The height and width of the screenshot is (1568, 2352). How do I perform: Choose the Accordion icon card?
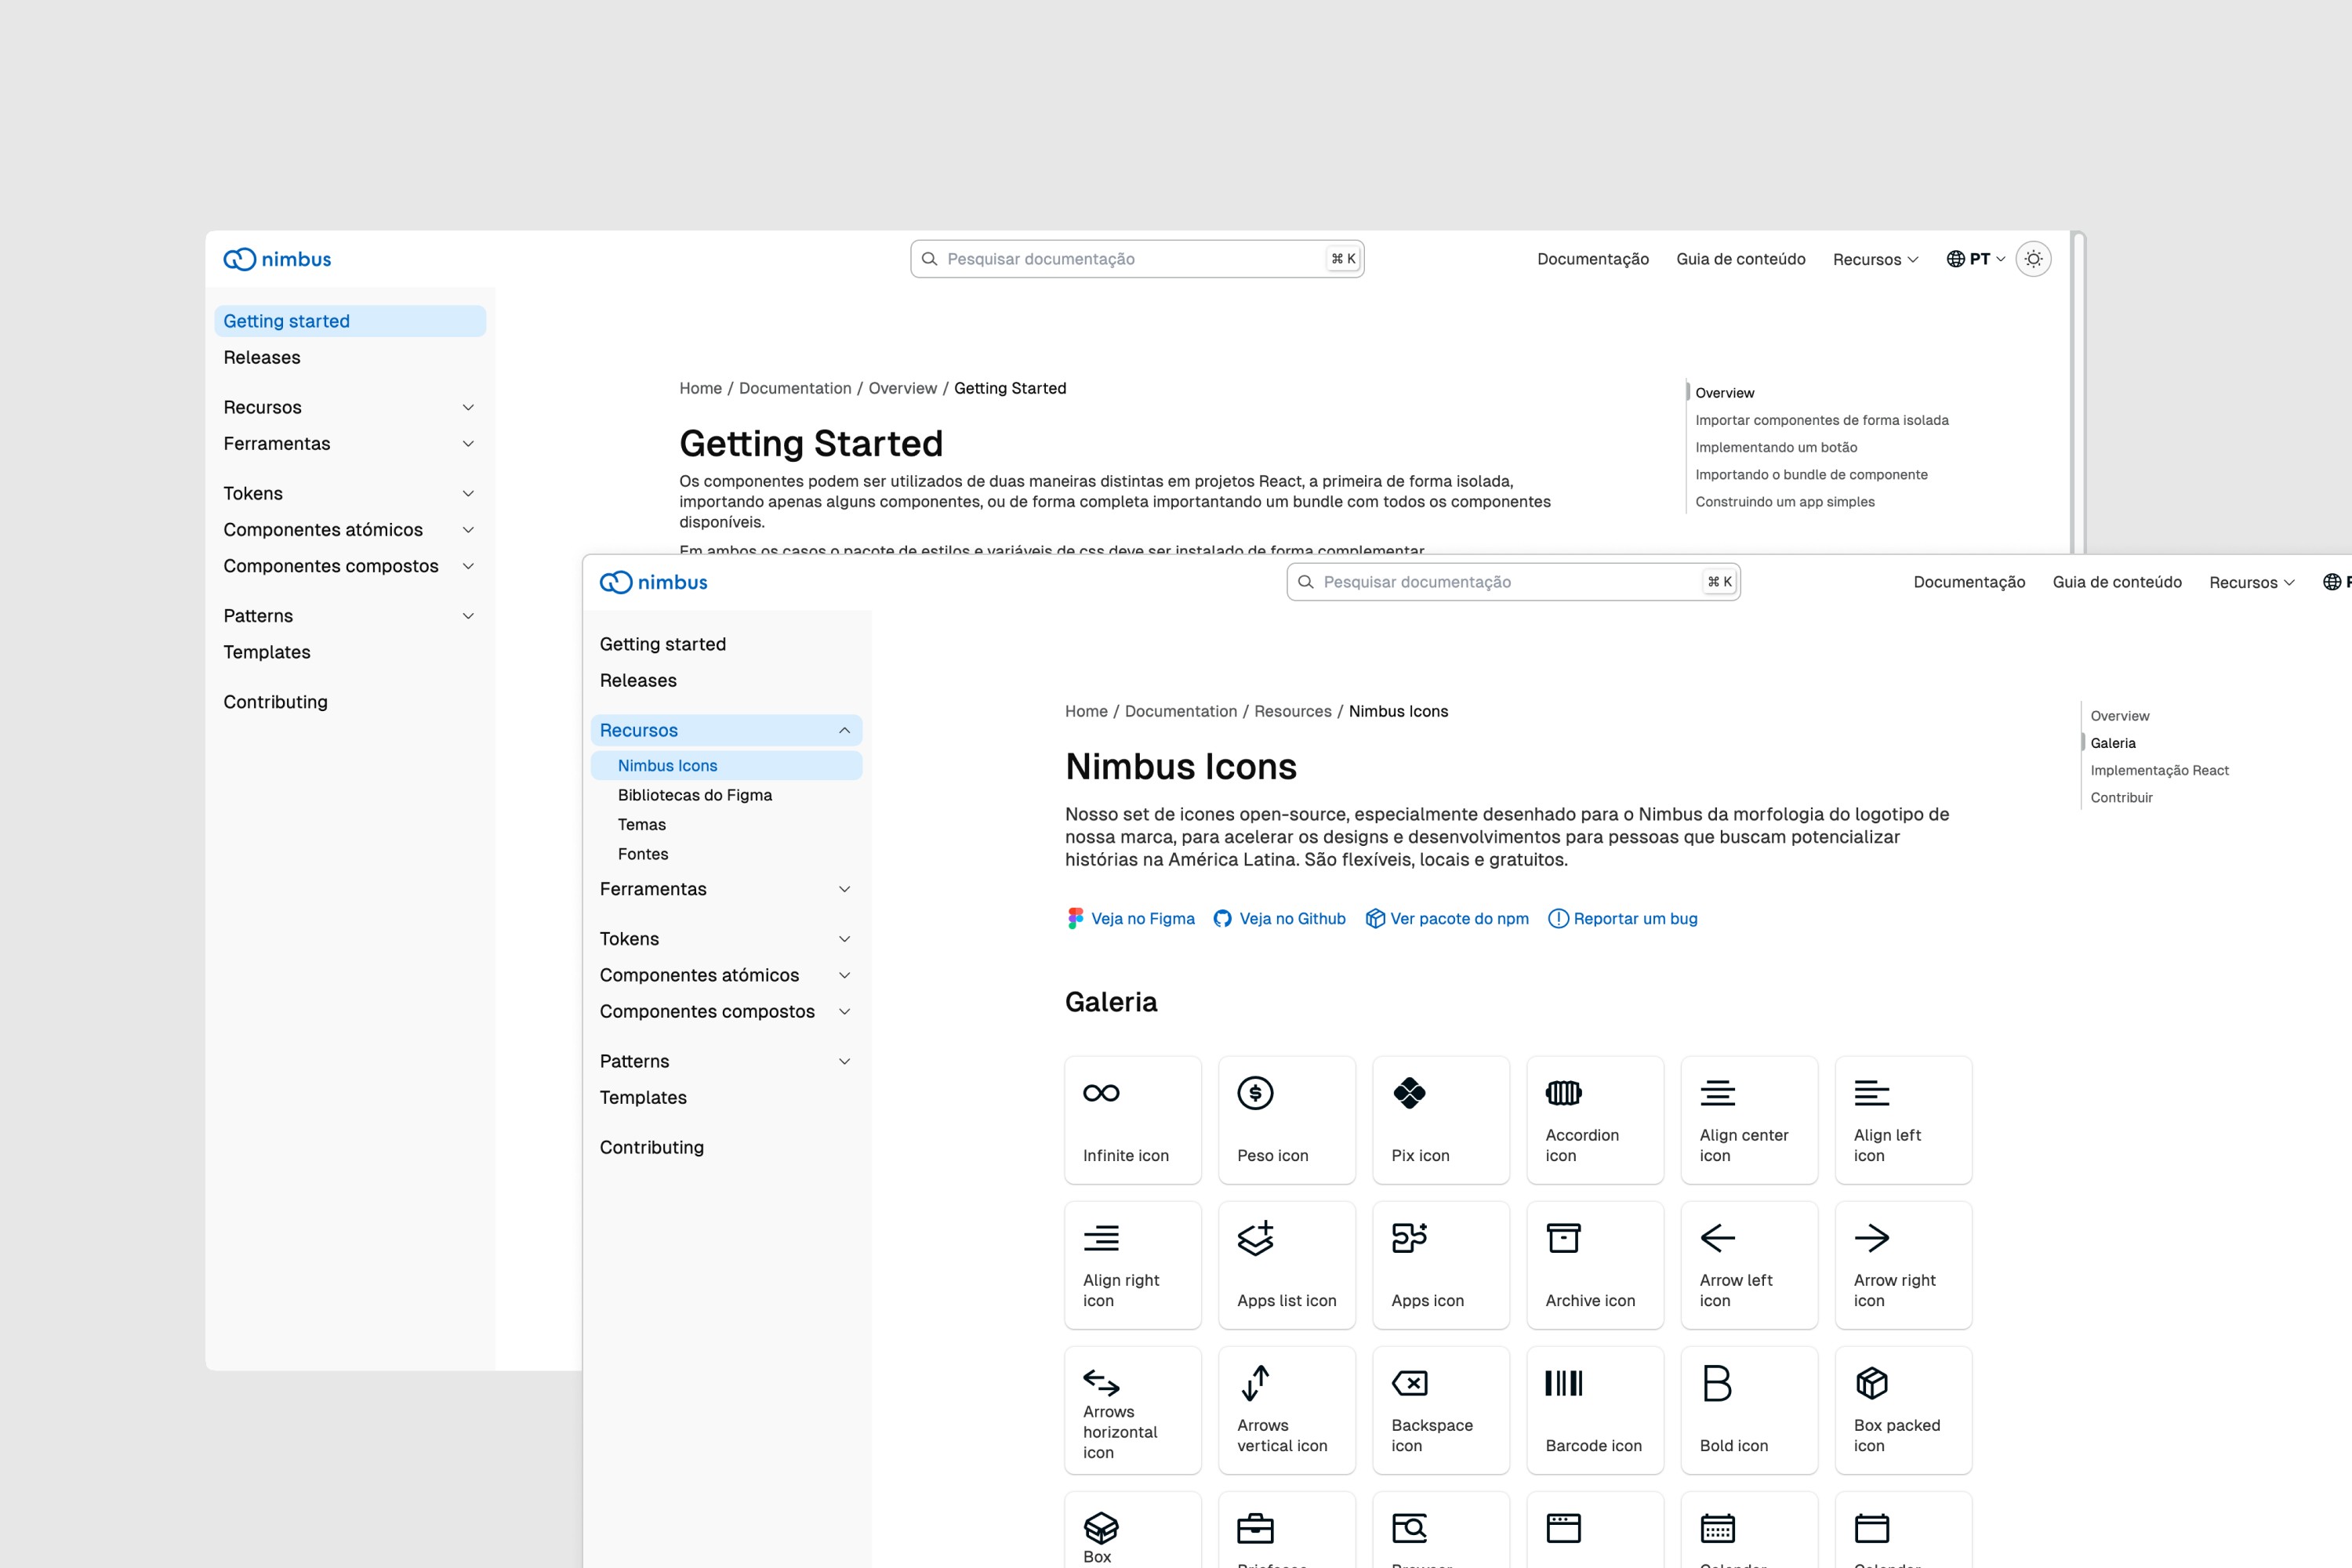pyautogui.click(x=1595, y=1120)
